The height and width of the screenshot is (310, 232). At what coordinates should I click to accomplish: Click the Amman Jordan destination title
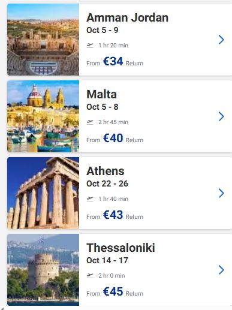(x=127, y=17)
